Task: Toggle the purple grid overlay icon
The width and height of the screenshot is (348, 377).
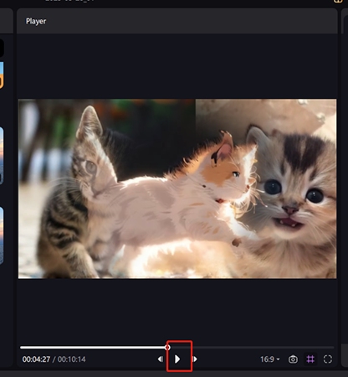Action: click(310, 359)
